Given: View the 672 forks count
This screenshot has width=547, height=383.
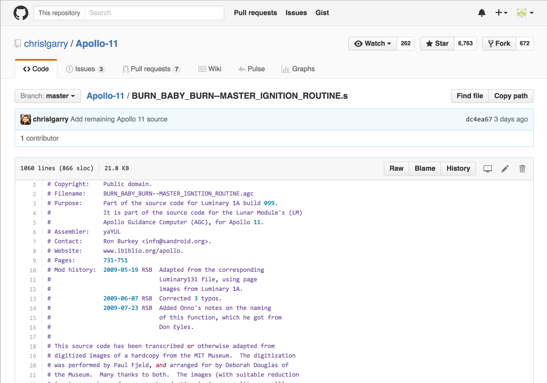Looking at the screenshot, I should [x=525, y=43].
